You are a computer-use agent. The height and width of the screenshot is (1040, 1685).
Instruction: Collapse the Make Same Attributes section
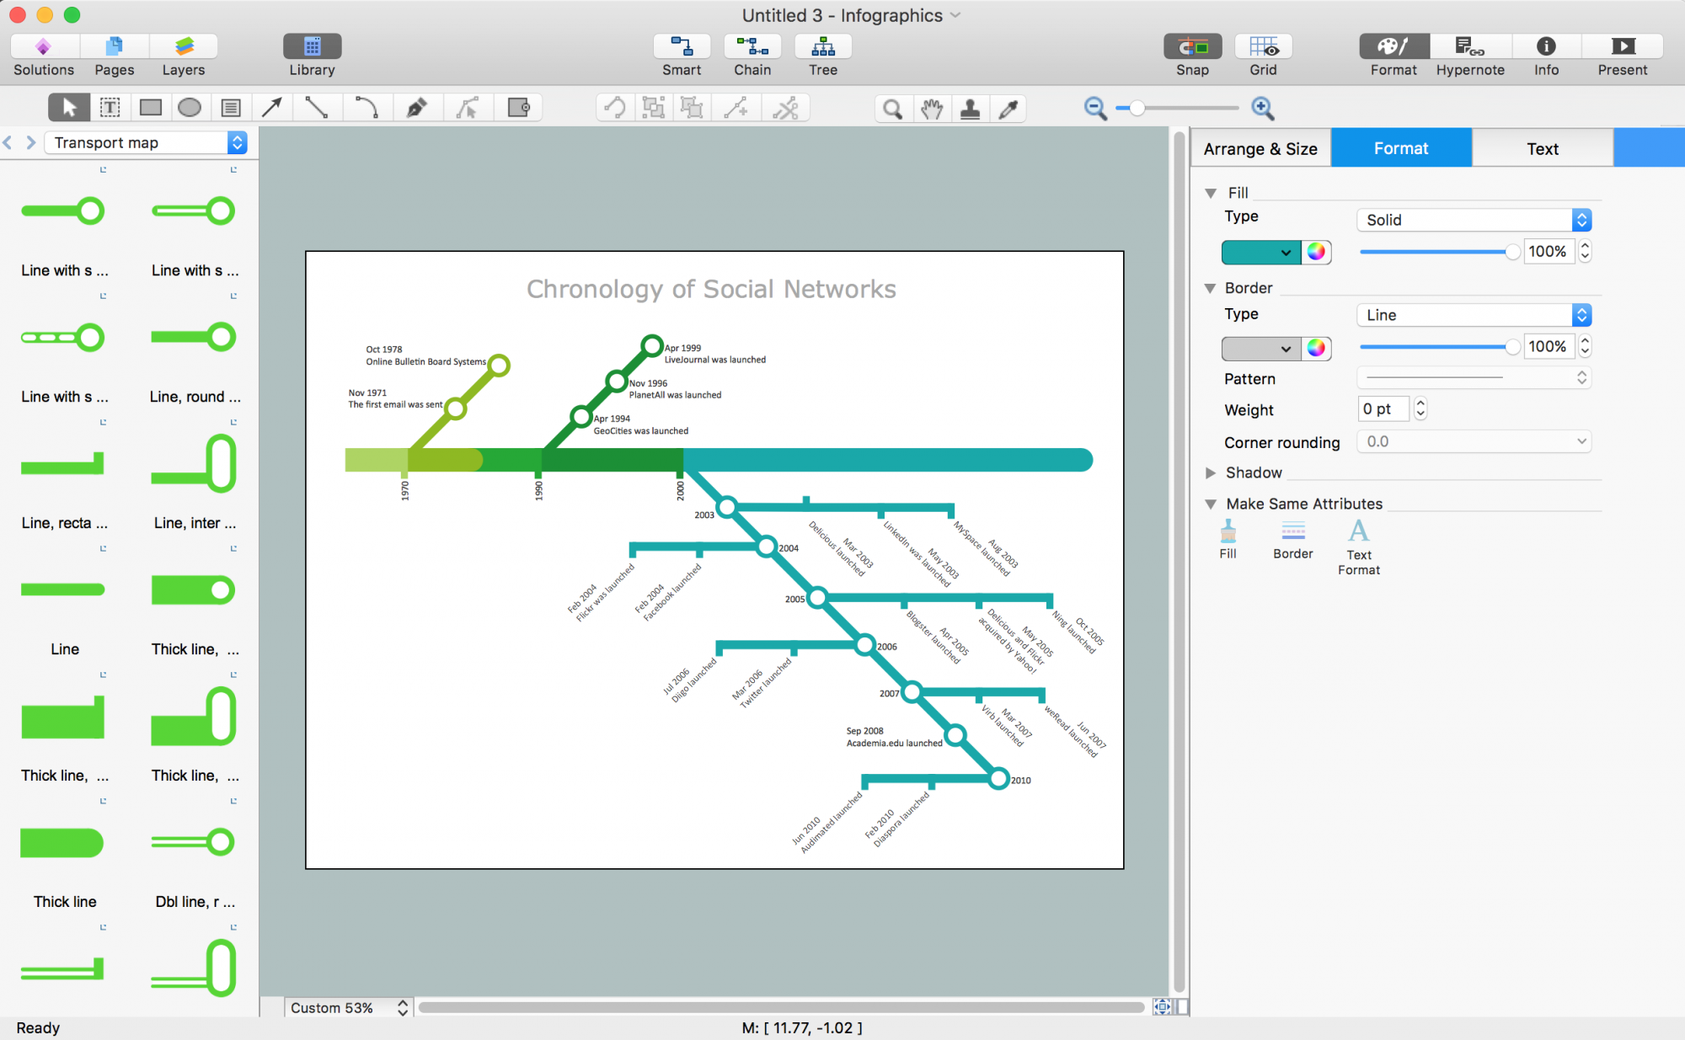[x=1211, y=504]
